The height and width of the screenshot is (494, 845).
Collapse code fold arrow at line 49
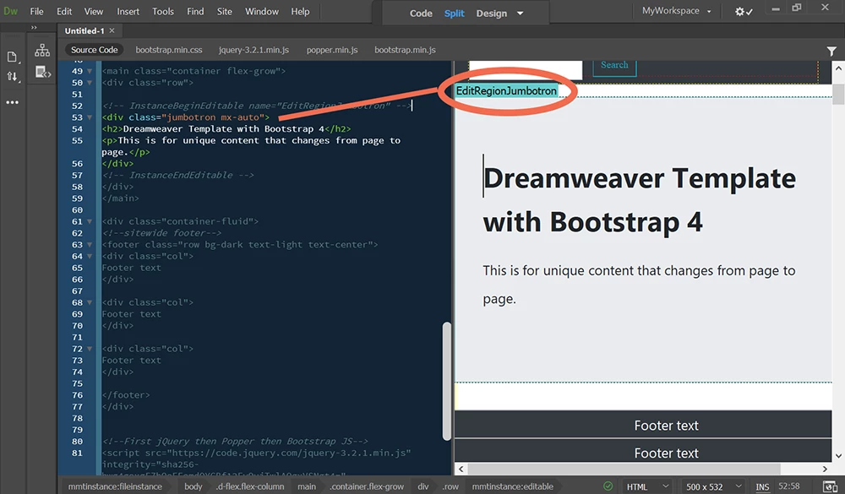point(90,71)
